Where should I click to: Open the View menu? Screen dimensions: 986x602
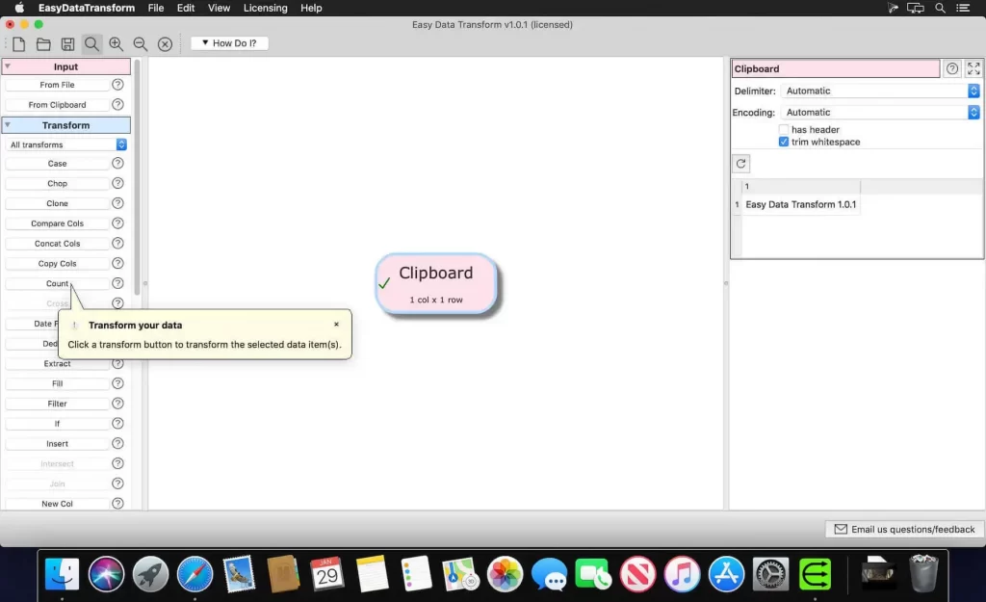pyautogui.click(x=219, y=8)
